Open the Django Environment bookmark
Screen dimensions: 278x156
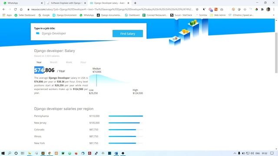[65, 15]
